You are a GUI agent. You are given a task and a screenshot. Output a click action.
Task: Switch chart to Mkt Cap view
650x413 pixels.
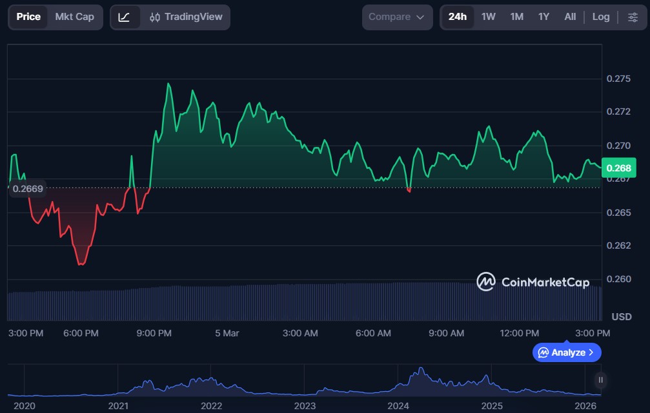pyautogui.click(x=74, y=17)
